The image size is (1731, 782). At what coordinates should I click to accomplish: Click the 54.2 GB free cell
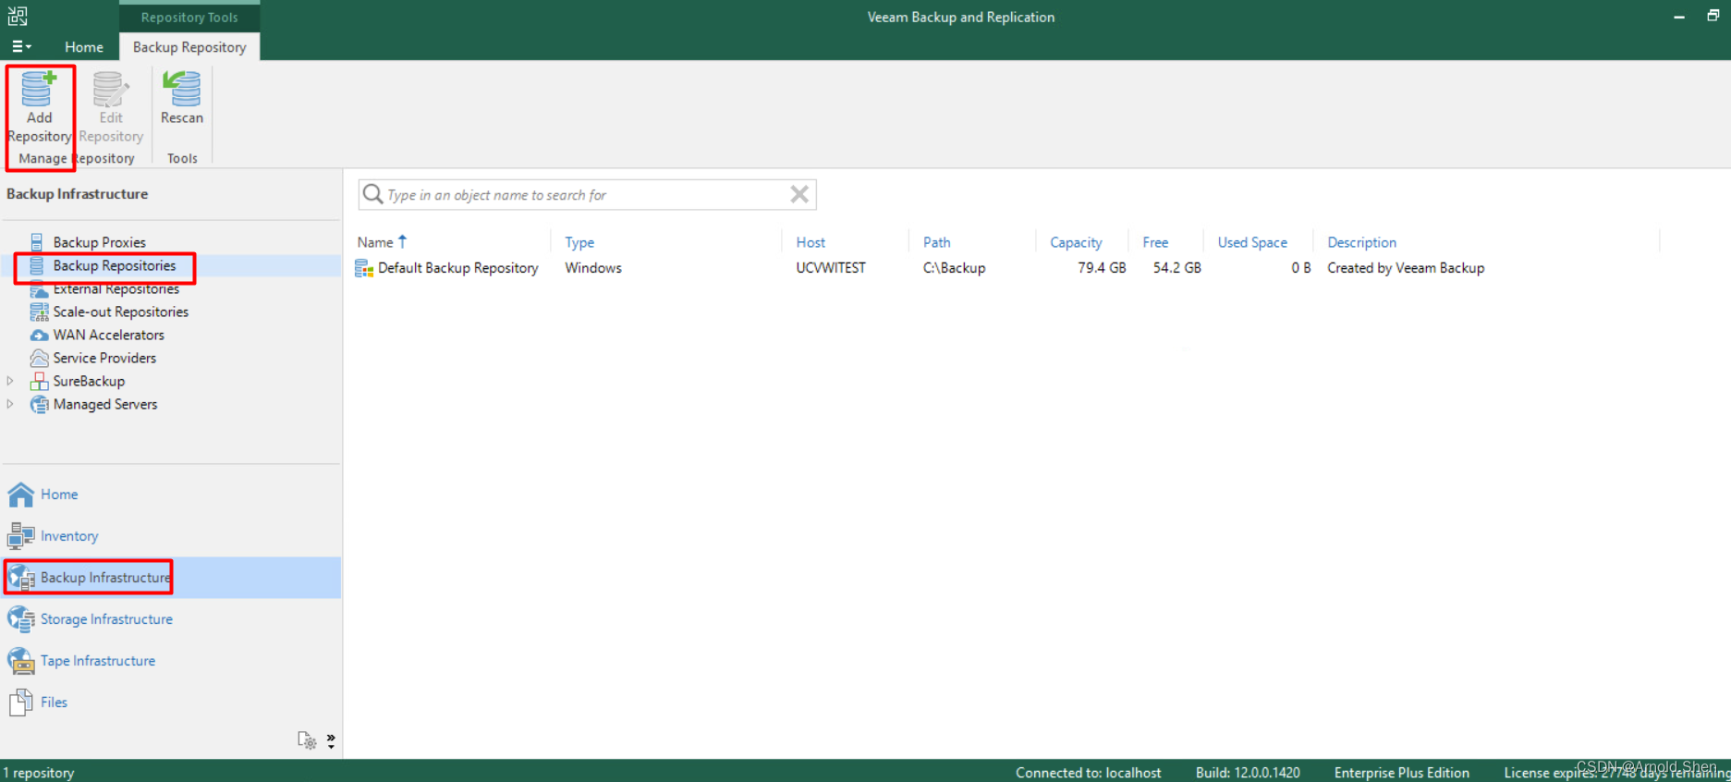(x=1176, y=268)
